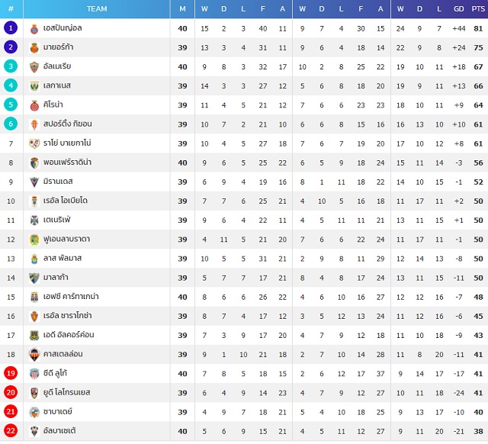Click the Mirandés crest in row 9
Viewport: 488px width, 444px height.
coord(34,182)
